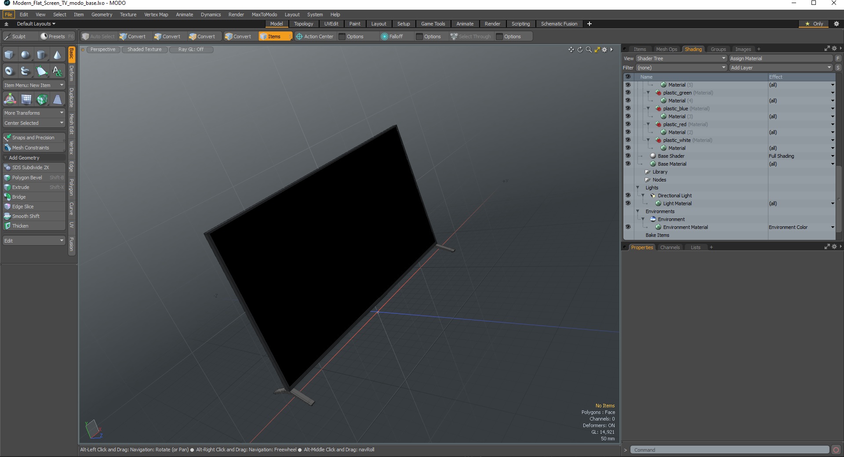Toggle visibility of Environment Material
The image size is (844, 457).
628,227
